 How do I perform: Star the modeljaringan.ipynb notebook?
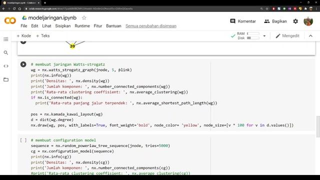tap(84, 18)
